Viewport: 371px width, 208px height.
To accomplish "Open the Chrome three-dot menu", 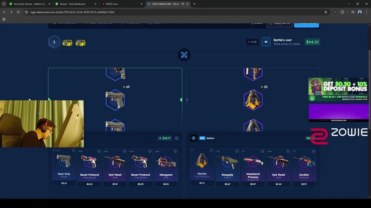I will click(367, 12).
